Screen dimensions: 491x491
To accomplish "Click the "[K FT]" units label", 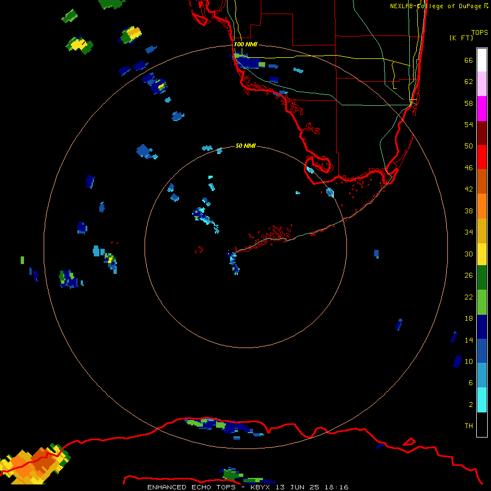I will (461, 38).
